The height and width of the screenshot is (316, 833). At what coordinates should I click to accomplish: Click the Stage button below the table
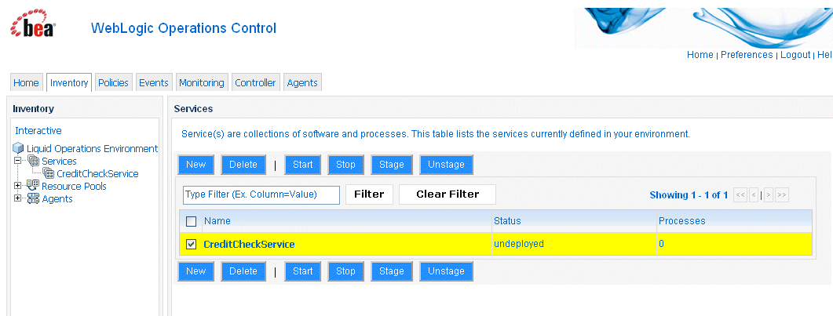coord(392,271)
